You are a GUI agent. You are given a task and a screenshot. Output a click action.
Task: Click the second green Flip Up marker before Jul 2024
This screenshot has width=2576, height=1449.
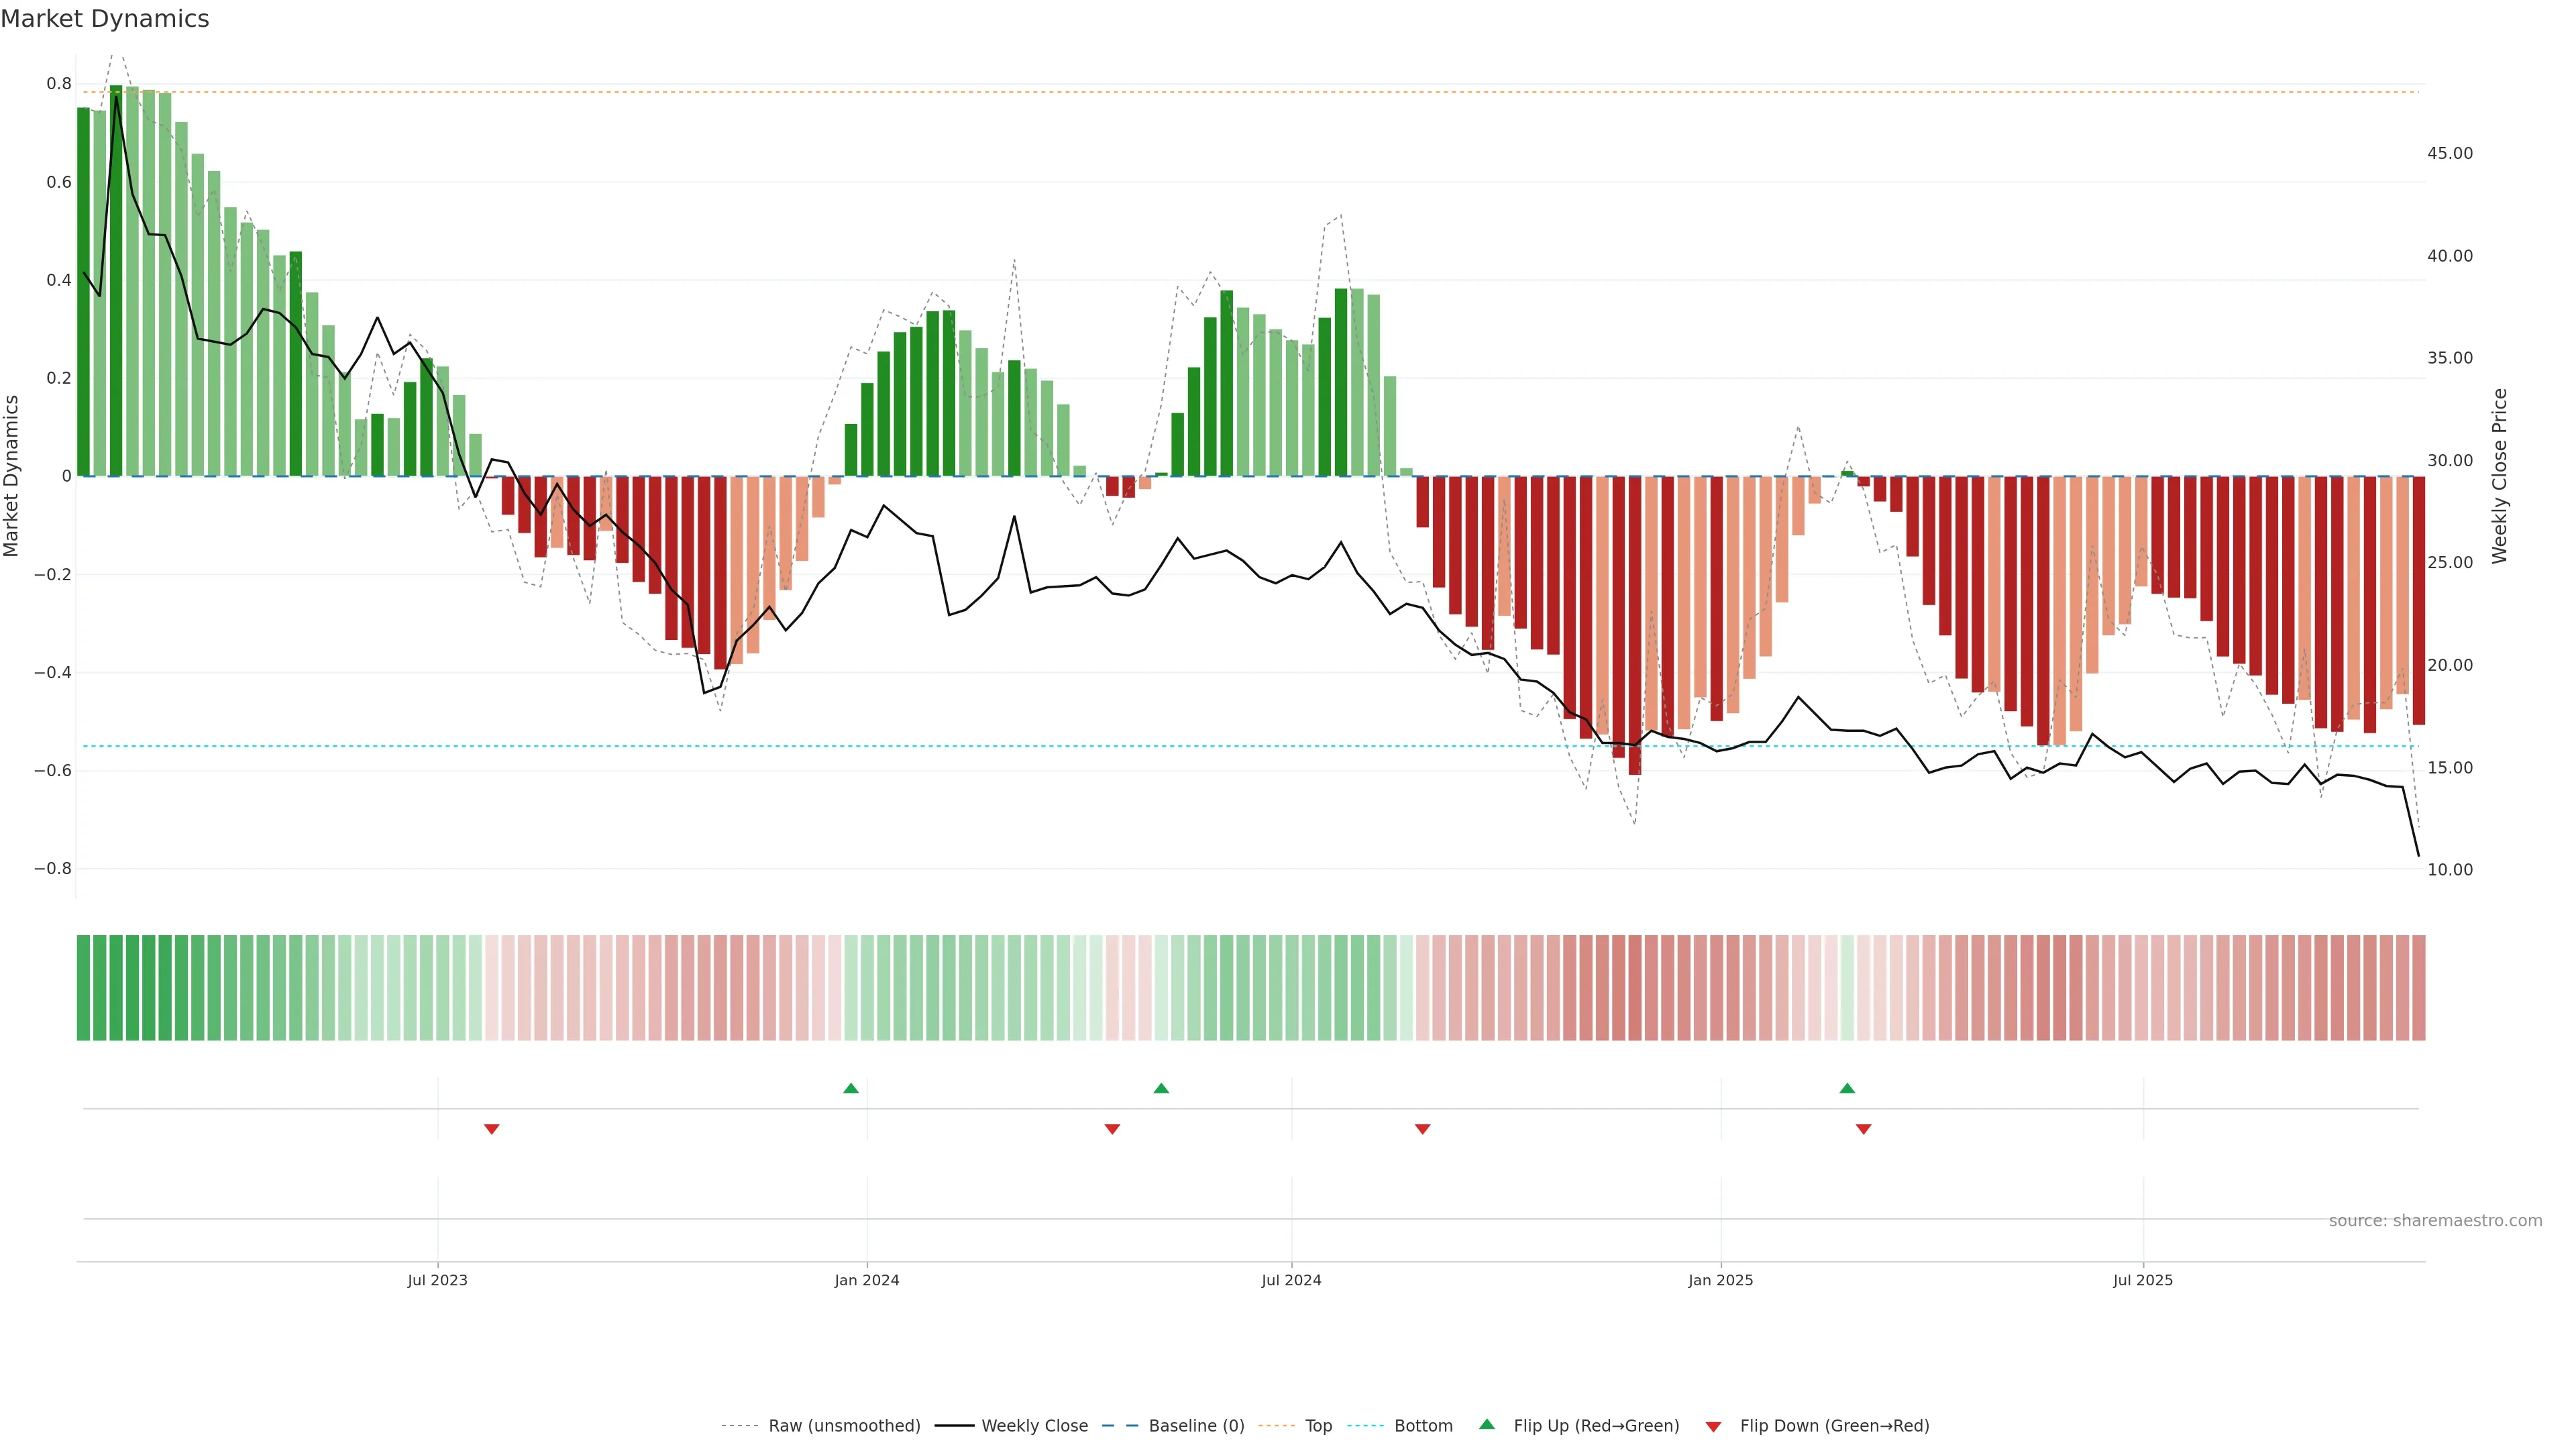coord(1161,1088)
